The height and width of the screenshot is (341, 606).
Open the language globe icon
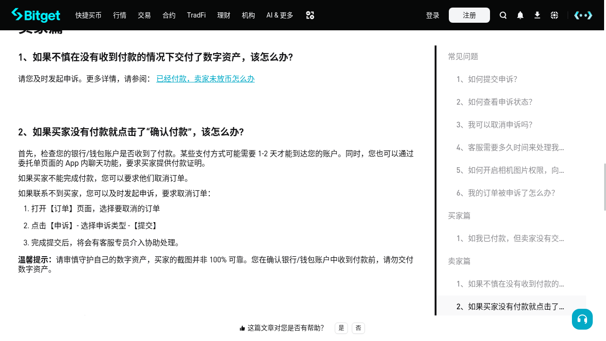(x=554, y=15)
